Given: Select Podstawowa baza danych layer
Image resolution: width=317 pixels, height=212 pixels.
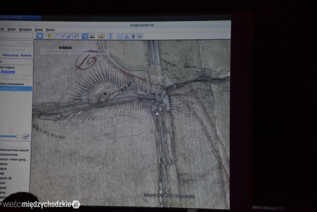Looking at the screenshot, I should (x=14, y=150).
